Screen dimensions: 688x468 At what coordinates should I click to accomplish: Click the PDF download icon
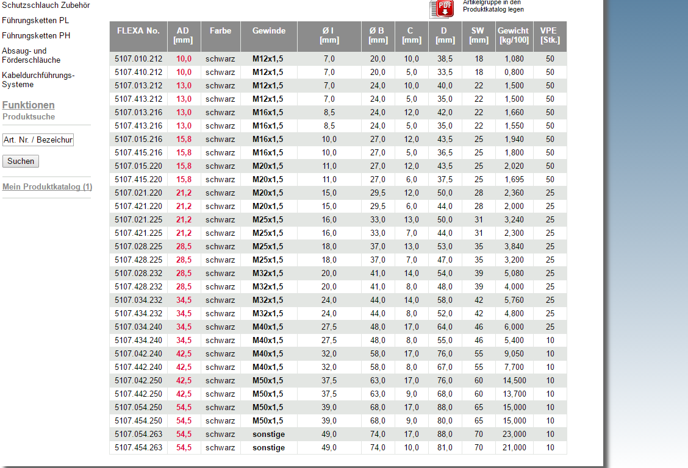[442, 9]
